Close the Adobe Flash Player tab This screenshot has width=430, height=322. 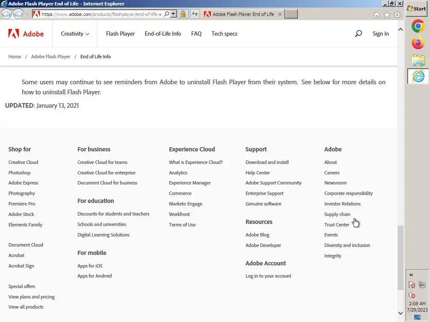point(280,14)
